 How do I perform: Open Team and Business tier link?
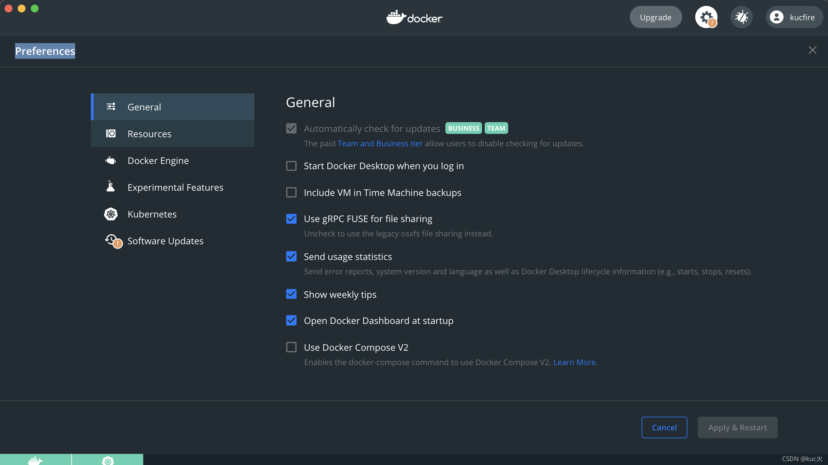click(x=380, y=143)
